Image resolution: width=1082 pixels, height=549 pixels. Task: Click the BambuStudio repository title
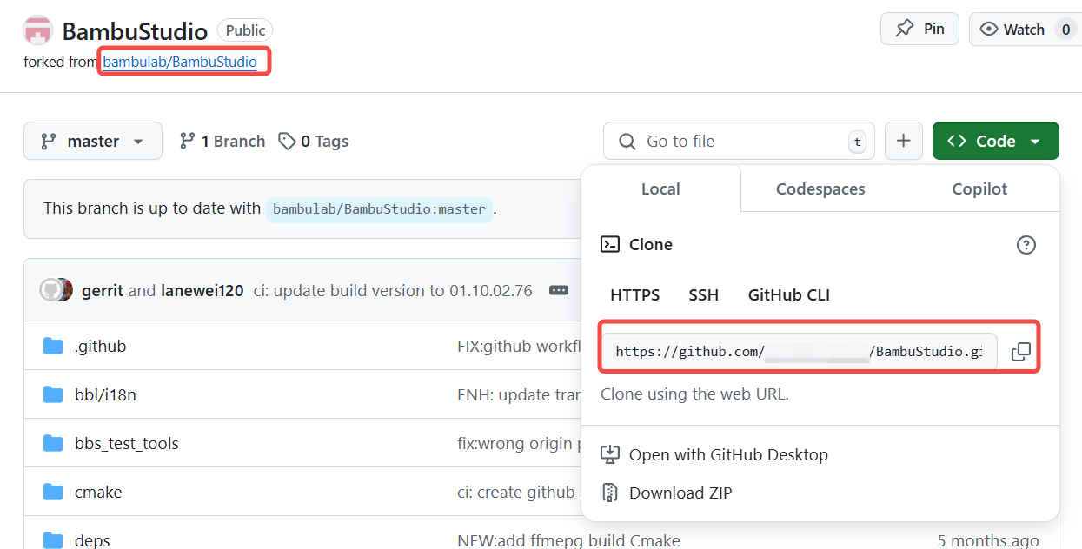click(135, 32)
